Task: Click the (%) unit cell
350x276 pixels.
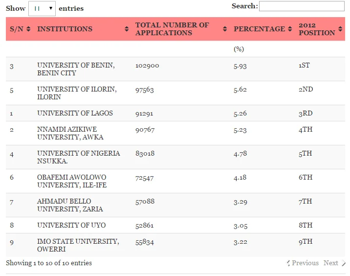Action: (x=239, y=49)
